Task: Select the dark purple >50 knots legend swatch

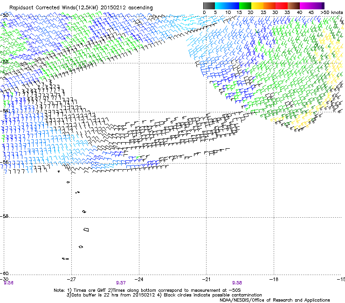Action: 323,6
